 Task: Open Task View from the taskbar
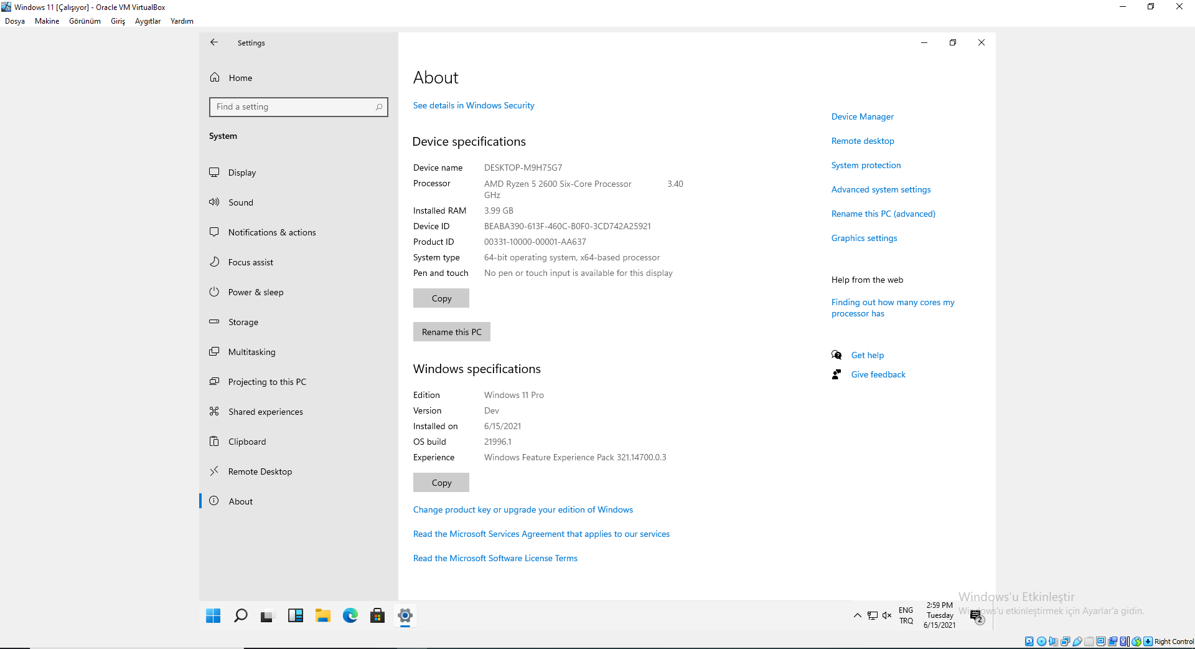coord(267,616)
